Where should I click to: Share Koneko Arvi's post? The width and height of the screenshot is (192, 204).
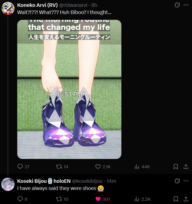coord(186,167)
